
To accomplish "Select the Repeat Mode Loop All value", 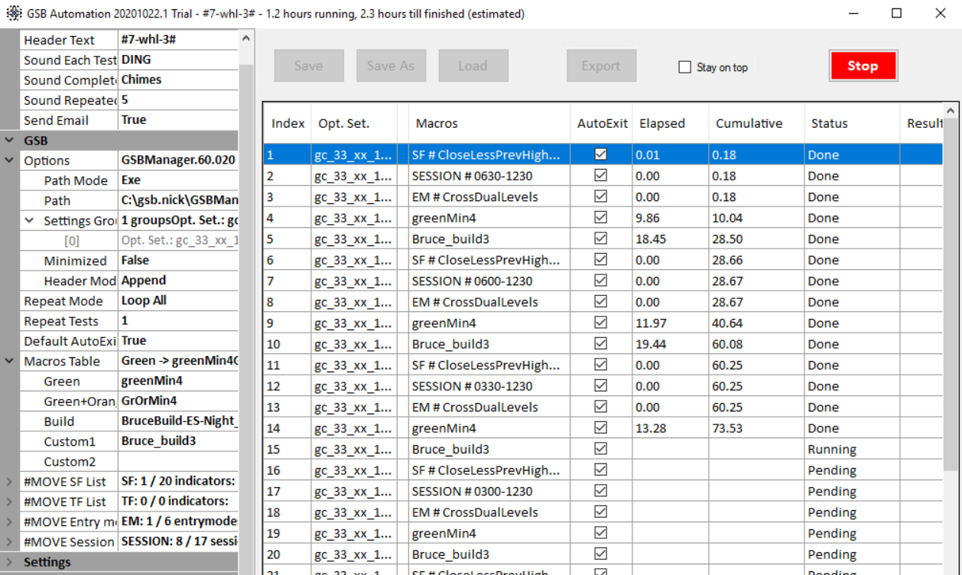I will click(x=177, y=300).
